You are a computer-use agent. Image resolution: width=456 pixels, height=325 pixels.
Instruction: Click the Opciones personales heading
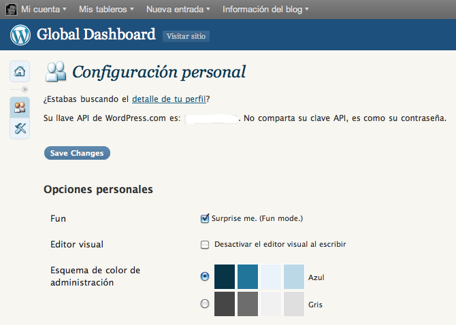pyautogui.click(x=98, y=190)
